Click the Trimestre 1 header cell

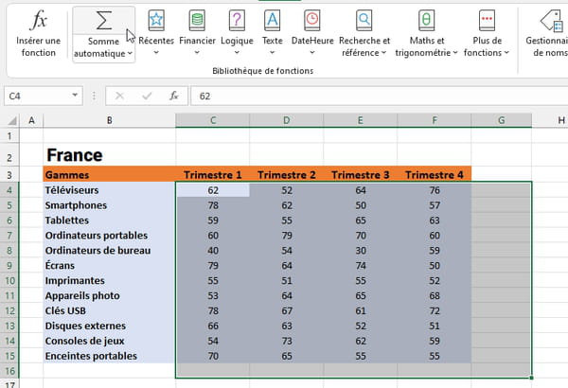[x=213, y=175]
